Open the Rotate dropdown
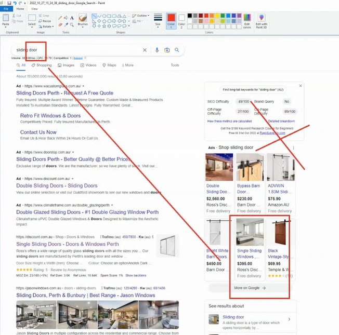 [x=46, y=26]
